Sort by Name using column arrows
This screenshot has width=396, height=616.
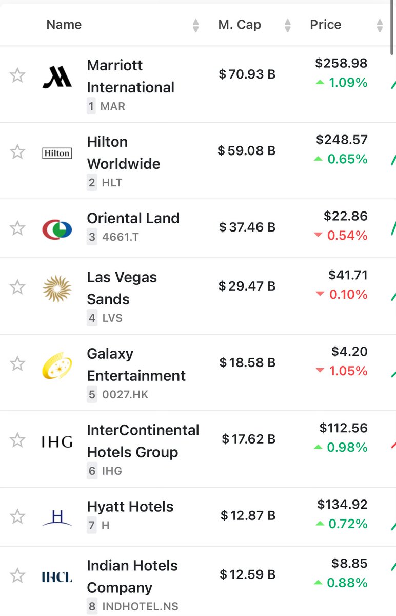[195, 25]
